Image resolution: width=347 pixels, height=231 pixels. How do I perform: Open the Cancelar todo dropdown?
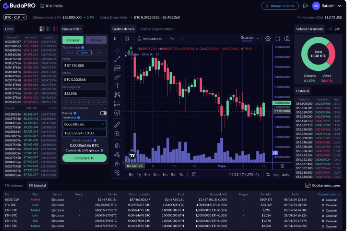tap(328, 194)
